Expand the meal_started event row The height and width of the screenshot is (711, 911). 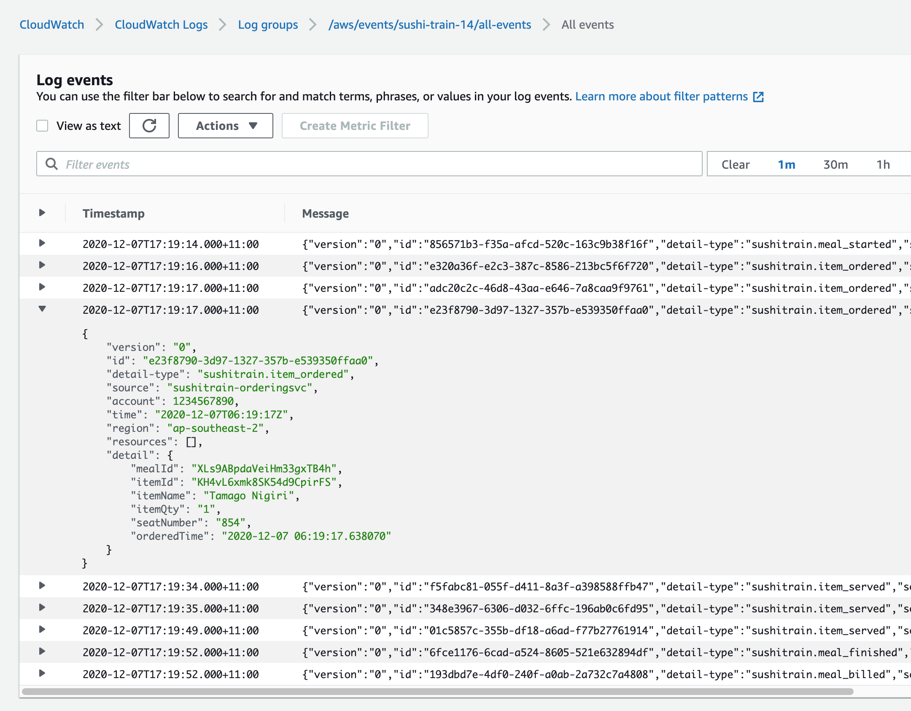click(x=42, y=243)
